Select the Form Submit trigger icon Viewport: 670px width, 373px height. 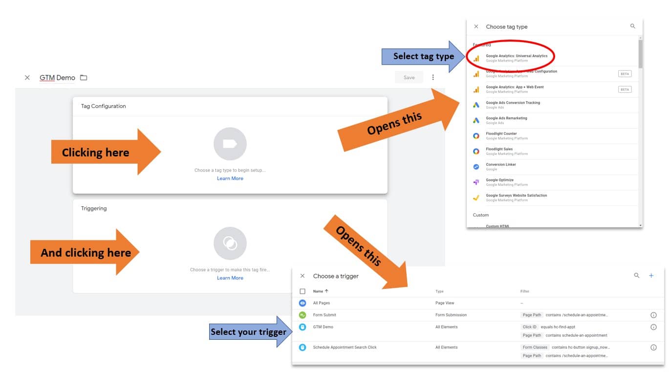click(303, 315)
